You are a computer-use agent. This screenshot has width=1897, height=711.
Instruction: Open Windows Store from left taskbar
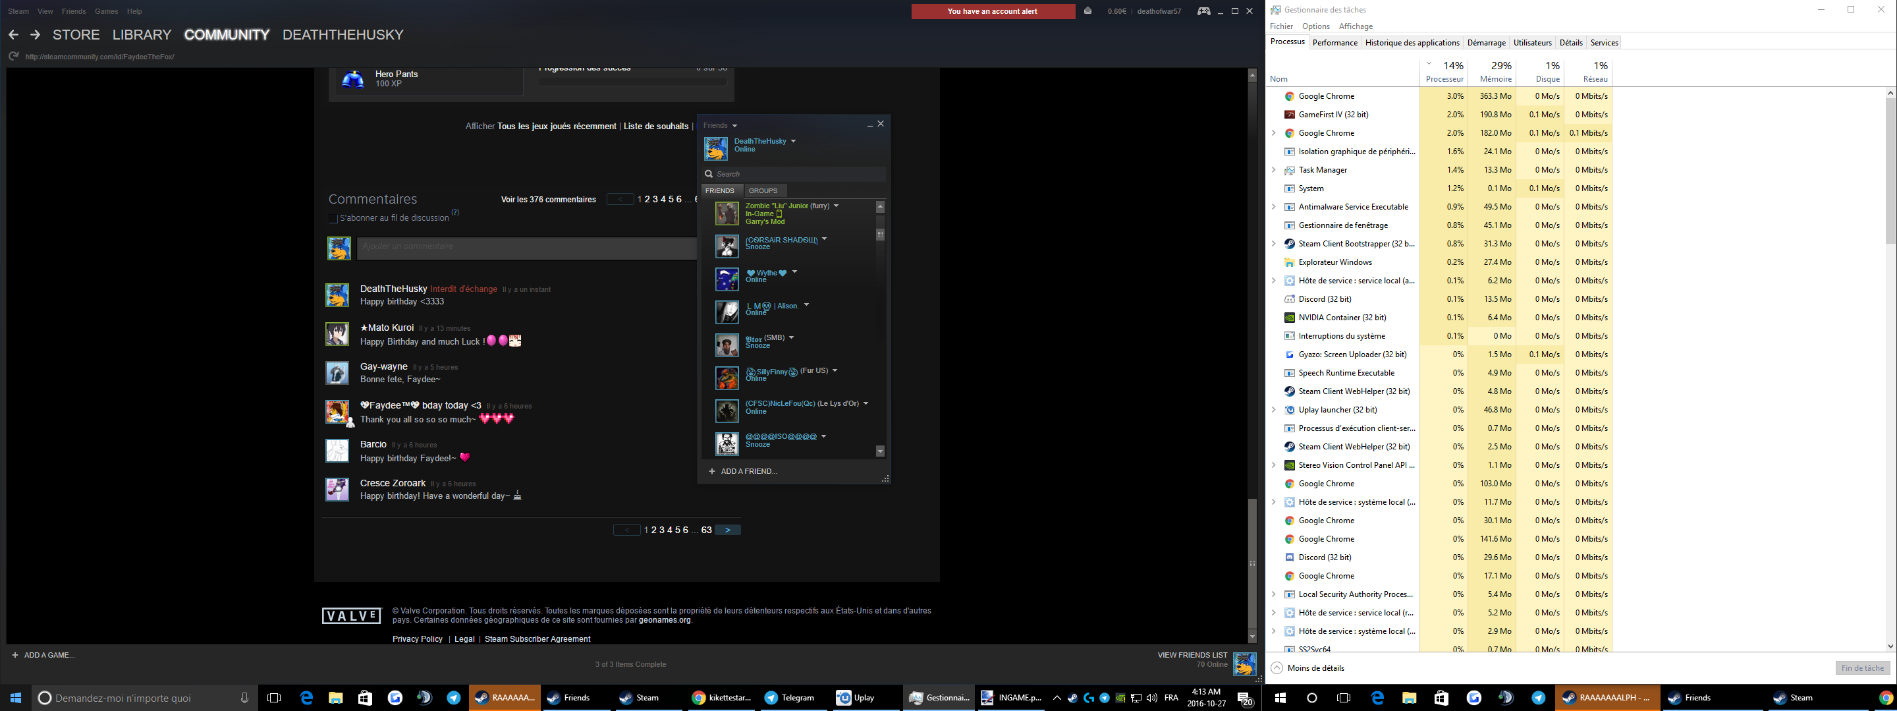366,698
